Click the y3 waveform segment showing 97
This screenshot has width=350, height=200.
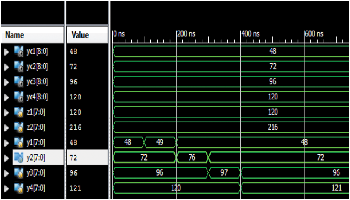[224, 173]
